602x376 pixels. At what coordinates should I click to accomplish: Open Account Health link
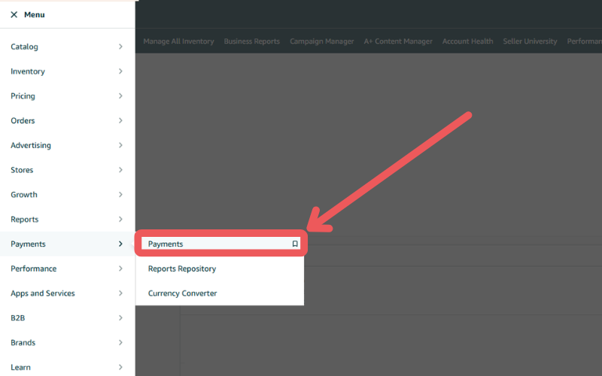[x=467, y=41]
